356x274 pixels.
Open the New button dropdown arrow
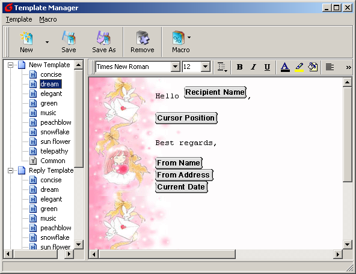click(47, 42)
